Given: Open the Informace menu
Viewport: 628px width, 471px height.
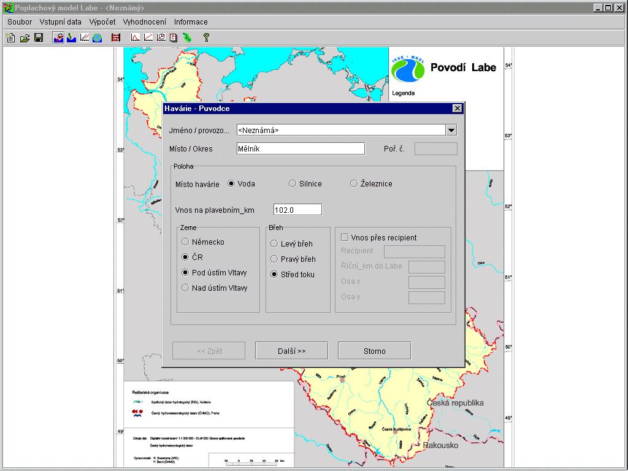Looking at the screenshot, I should pos(191,22).
